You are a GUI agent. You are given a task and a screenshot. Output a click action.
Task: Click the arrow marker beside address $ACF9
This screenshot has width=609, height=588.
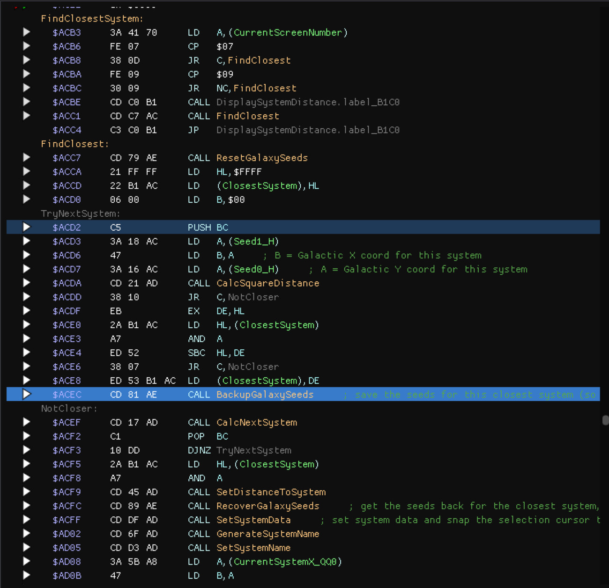27,492
